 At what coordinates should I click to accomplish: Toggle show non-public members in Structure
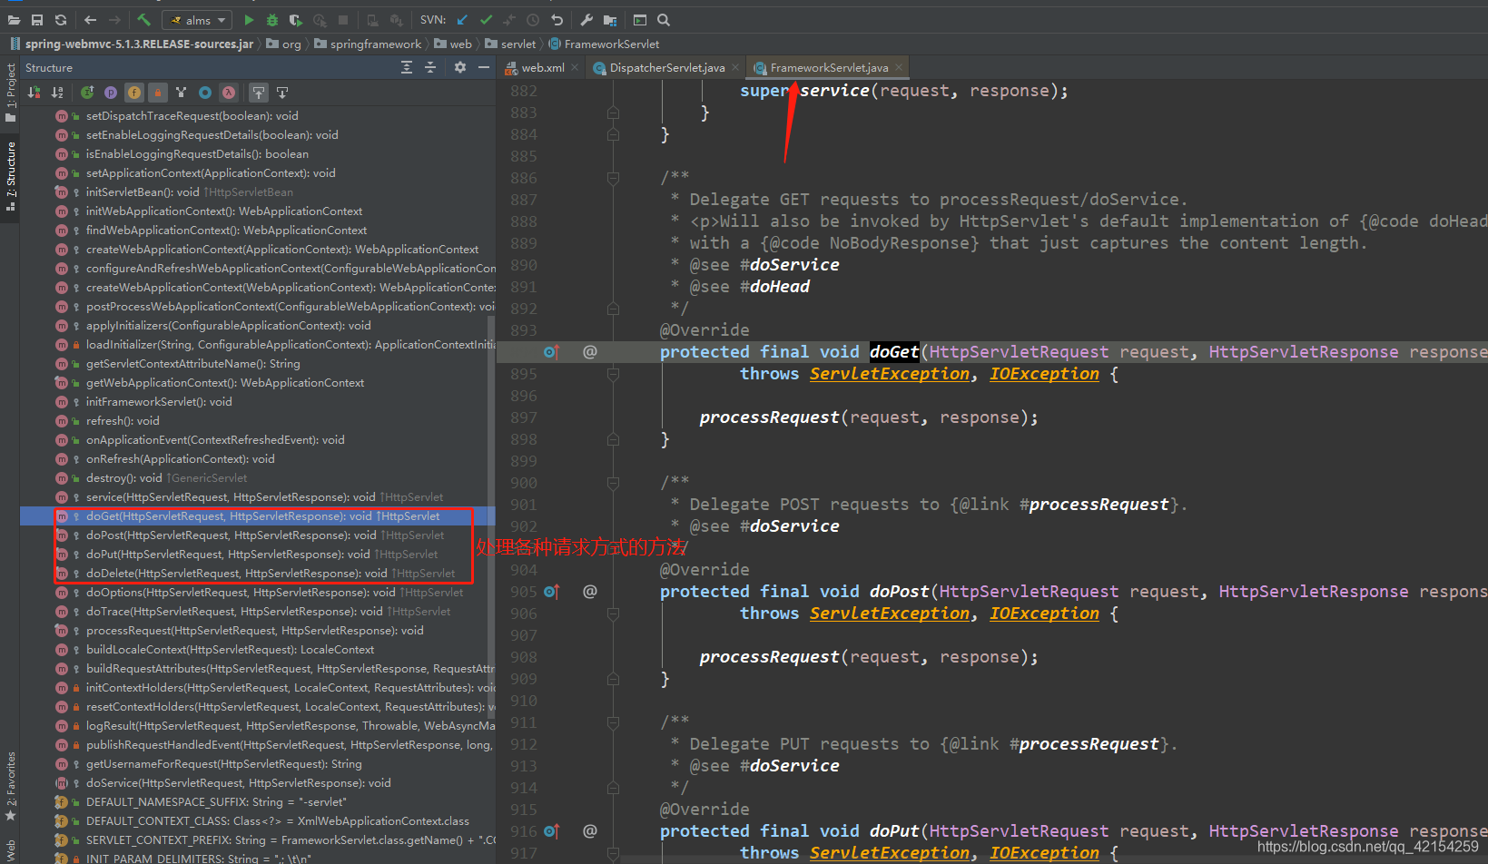[x=158, y=93]
